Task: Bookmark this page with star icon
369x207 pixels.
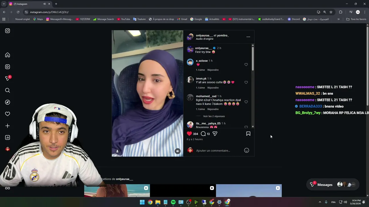Action: pos(331,12)
